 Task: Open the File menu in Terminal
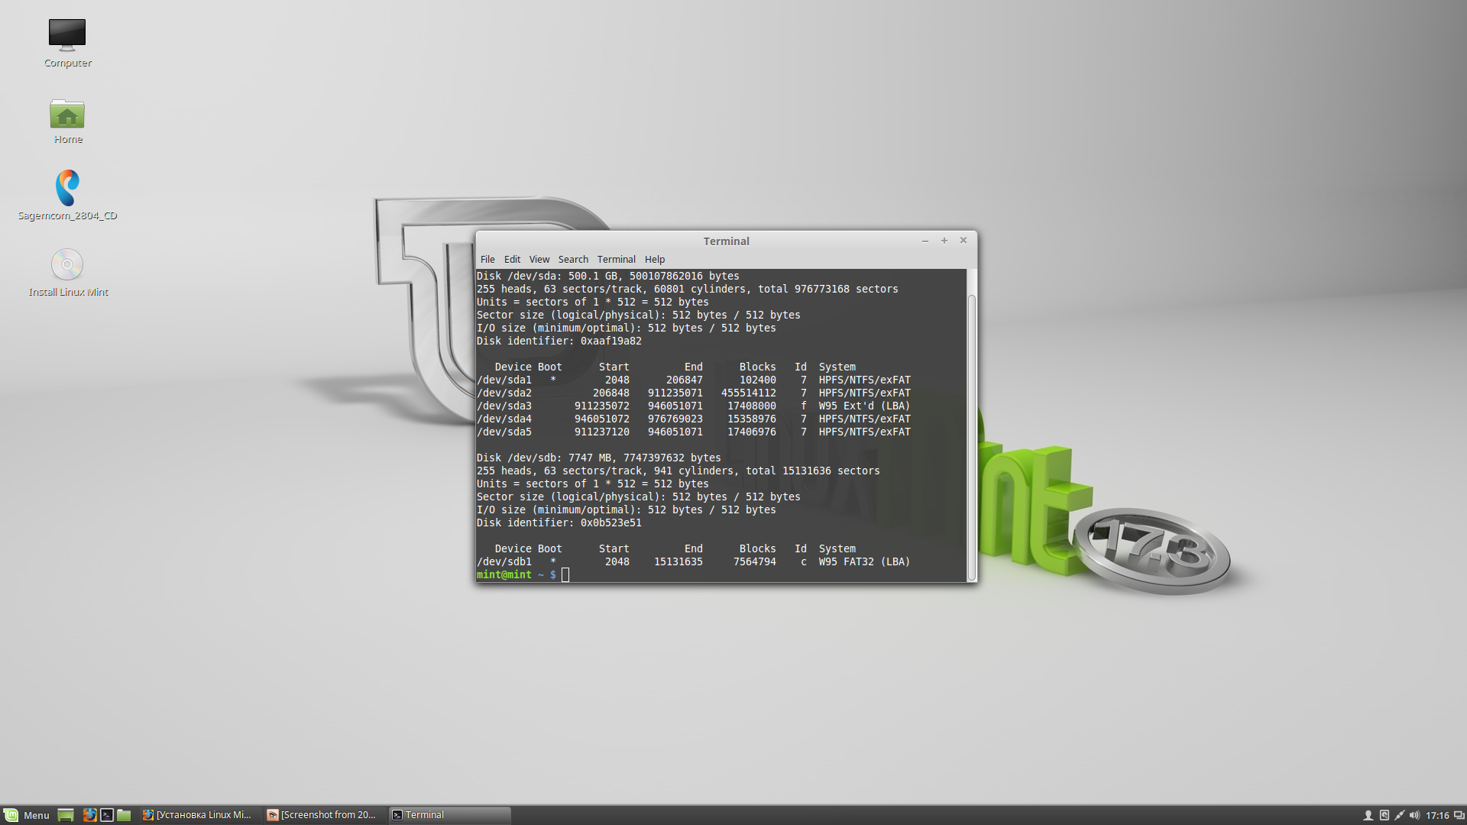click(x=487, y=260)
